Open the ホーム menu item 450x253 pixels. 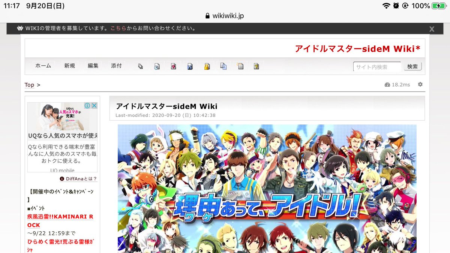[x=43, y=66]
